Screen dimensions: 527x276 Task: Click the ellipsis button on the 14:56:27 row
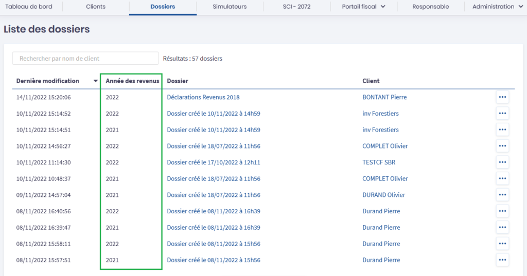click(x=502, y=146)
